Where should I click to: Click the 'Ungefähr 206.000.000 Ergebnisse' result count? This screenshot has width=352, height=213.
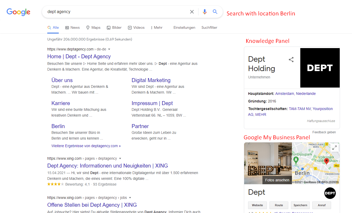pos(90,39)
